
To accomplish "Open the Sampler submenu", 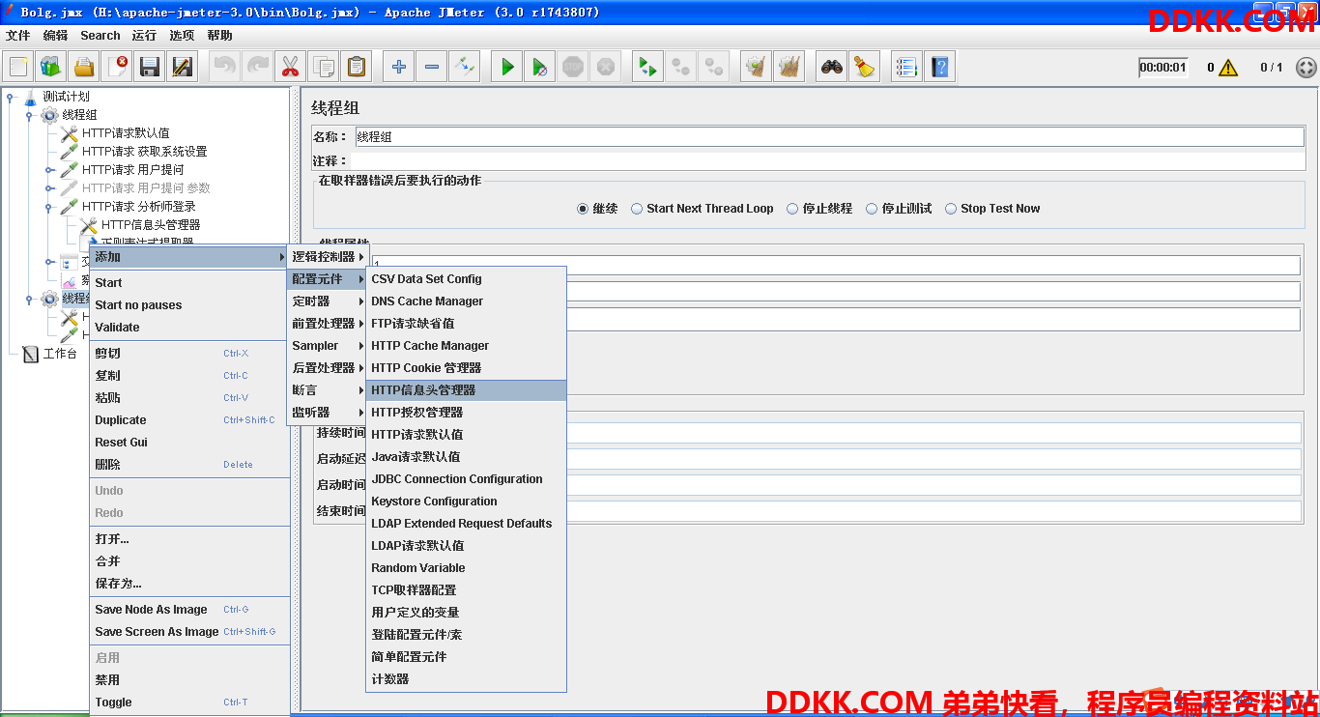I will 328,346.
